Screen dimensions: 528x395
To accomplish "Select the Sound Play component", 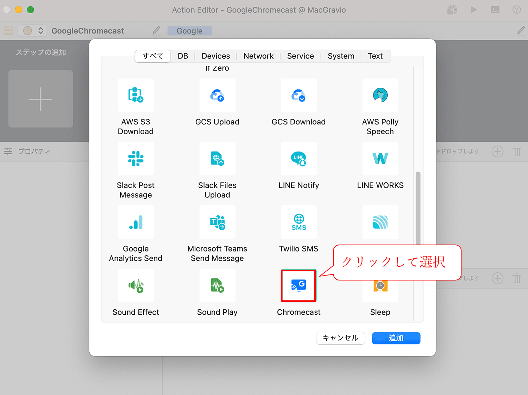I will click(217, 285).
